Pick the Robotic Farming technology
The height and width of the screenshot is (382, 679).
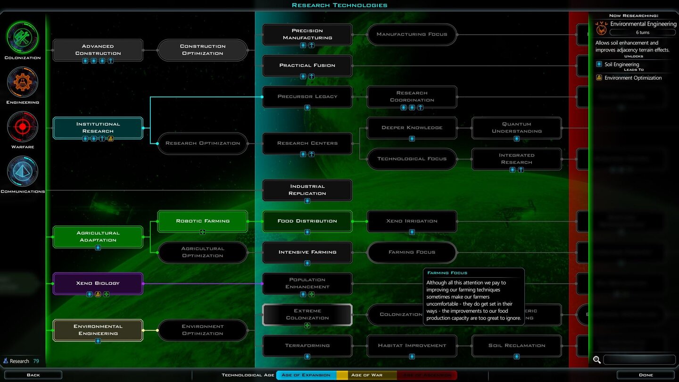pos(203,221)
